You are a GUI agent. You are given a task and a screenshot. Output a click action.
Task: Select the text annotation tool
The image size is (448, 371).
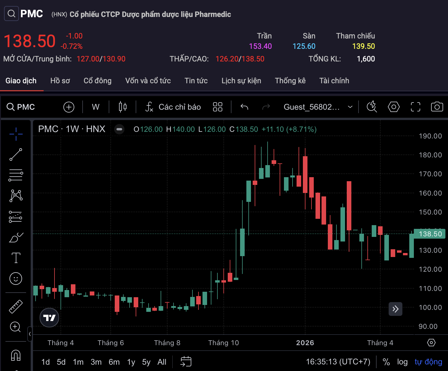click(16, 258)
